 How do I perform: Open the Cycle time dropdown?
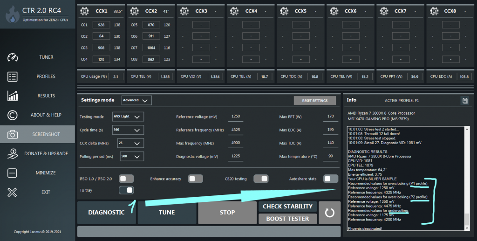tap(128, 130)
